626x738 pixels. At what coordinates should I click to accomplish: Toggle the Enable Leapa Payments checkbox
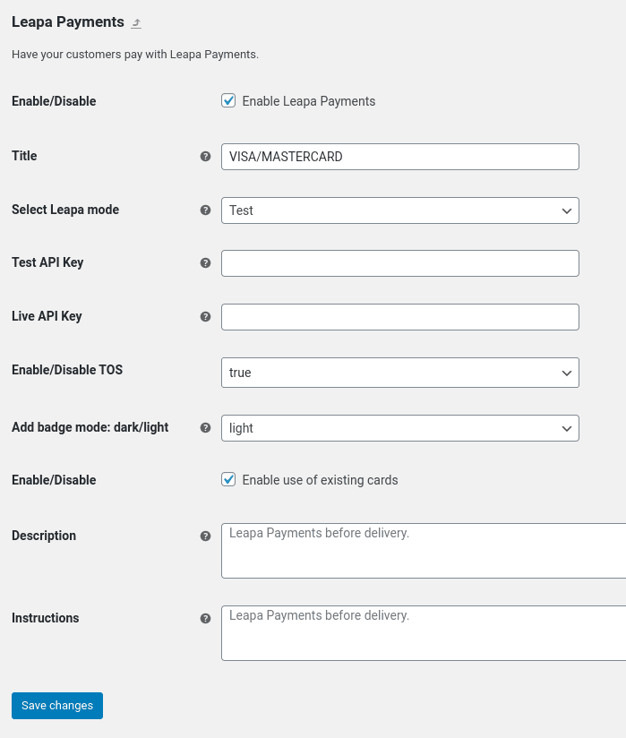click(x=228, y=100)
